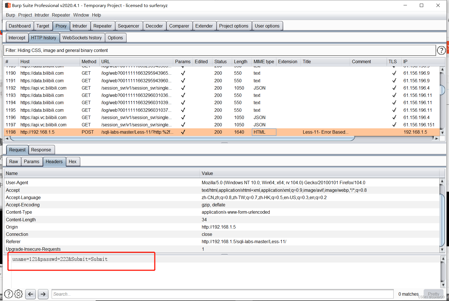449x301 pixels.
Task: Open the Burp menu
Action: tap(10, 15)
